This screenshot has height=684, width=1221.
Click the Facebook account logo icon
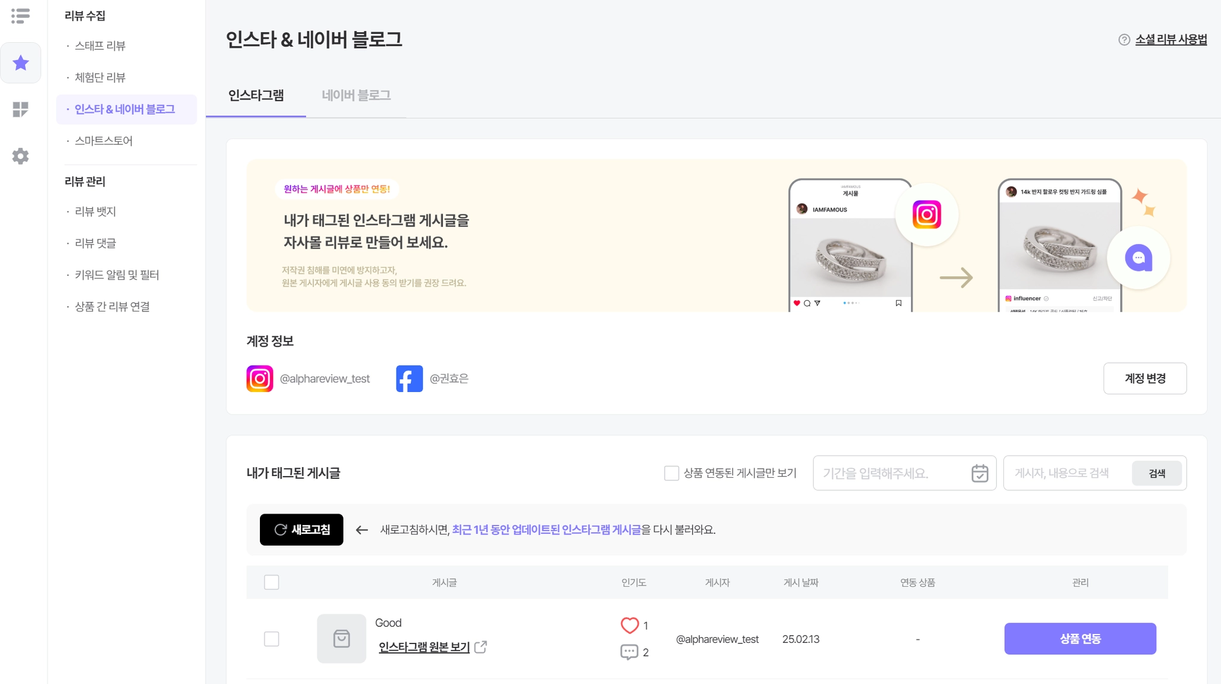pyautogui.click(x=409, y=378)
